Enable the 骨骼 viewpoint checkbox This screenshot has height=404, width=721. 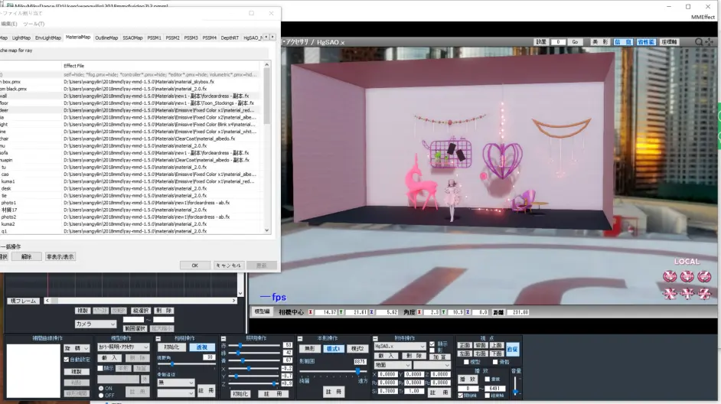[494, 362]
